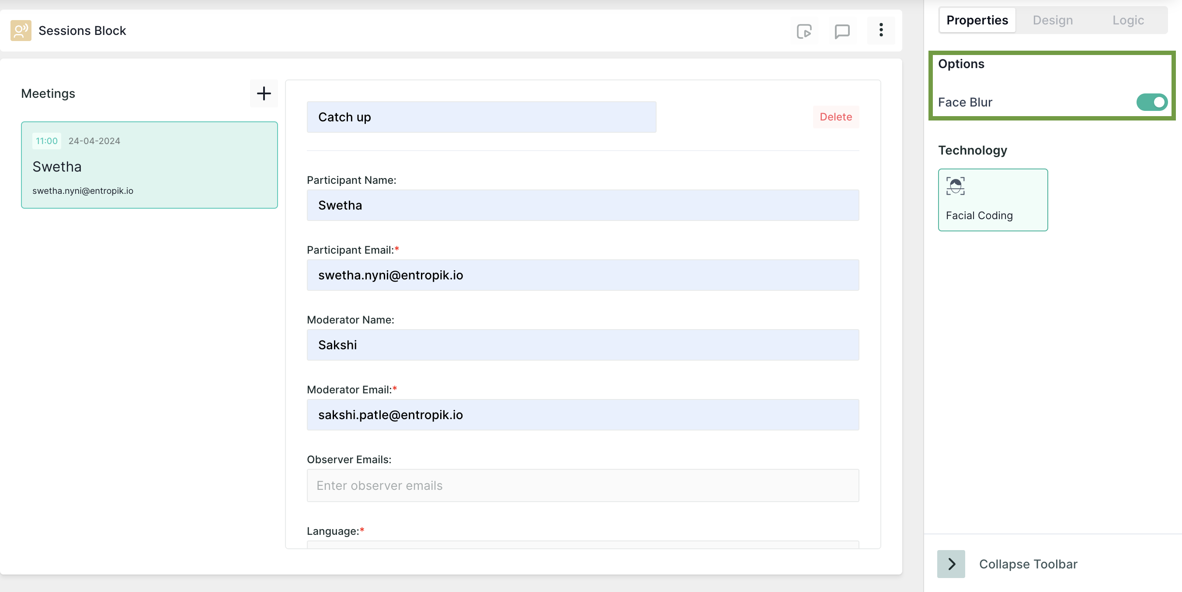Image resolution: width=1182 pixels, height=592 pixels.
Task: Switch to the Logic tab
Action: click(1128, 20)
